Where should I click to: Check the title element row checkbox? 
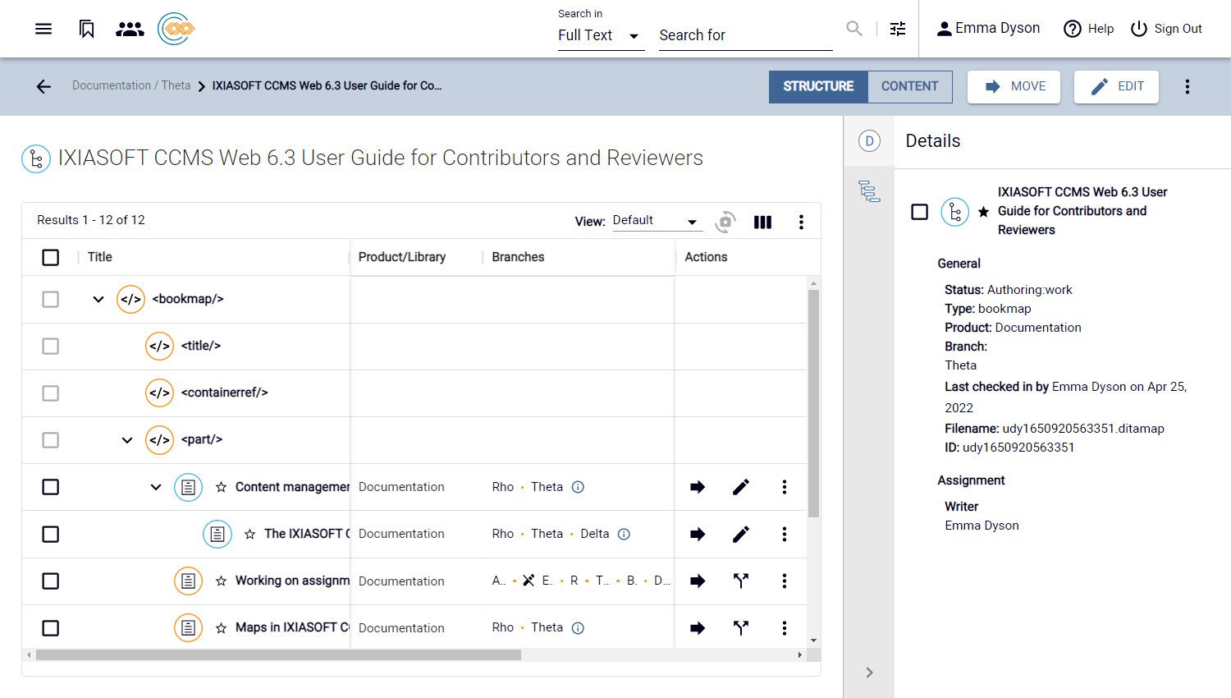point(50,346)
